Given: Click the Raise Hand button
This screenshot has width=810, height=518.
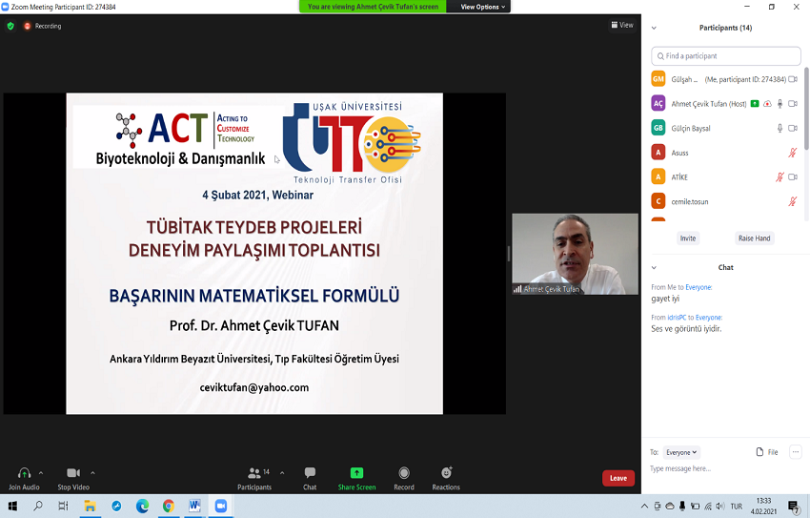Looking at the screenshot, I should coord(755,238).
